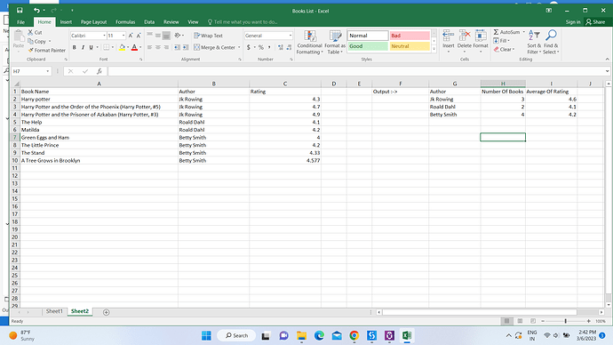The image size is (613, 345).
Task: Click the Format Painter tool
Action: pyautogui.click(x=46, y=50)
